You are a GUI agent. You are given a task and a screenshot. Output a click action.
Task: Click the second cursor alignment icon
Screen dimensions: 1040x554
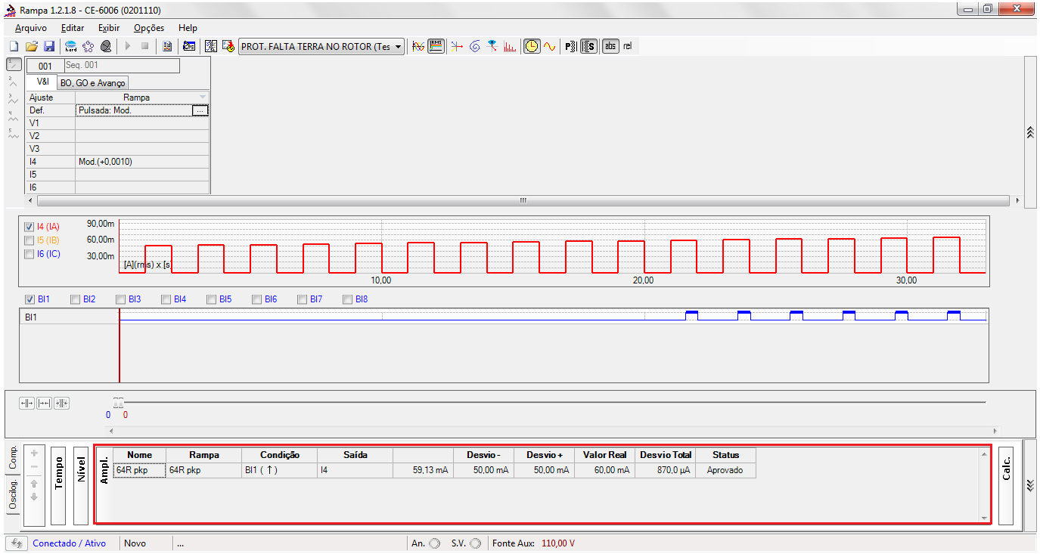tap(45, 403)
